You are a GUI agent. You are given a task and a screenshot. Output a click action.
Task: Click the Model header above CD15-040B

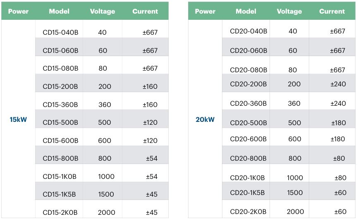coord(59,11)
